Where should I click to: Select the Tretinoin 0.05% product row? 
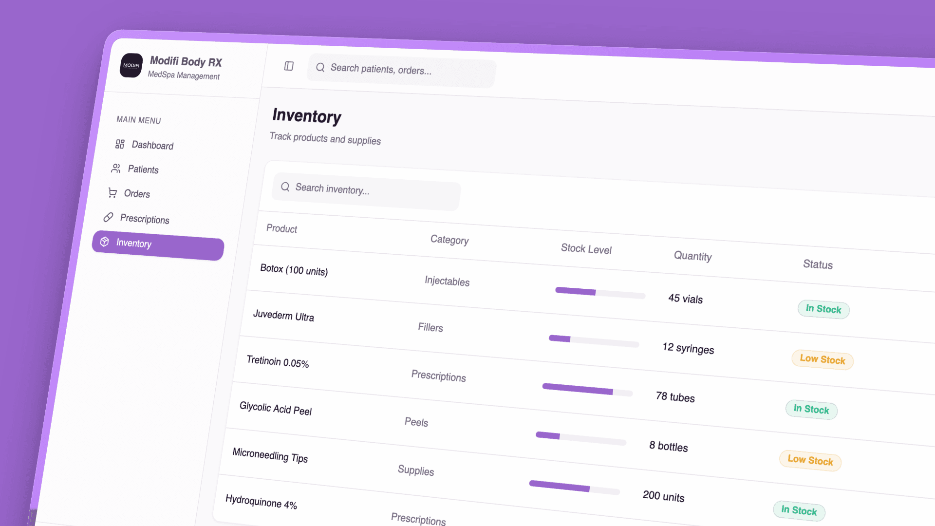278,362
